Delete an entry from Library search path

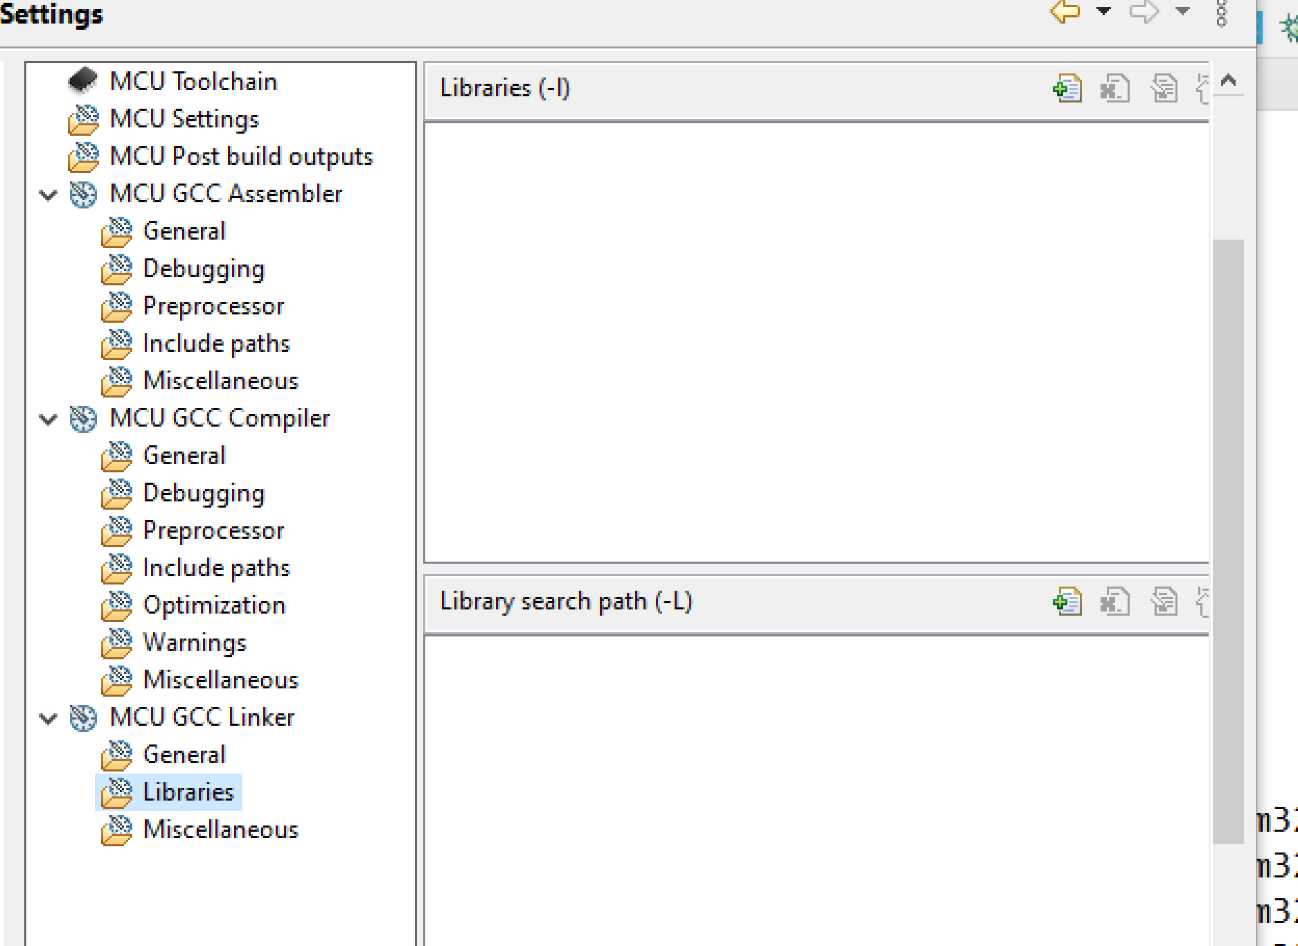pyautogui.click(x=1114, y=602)
